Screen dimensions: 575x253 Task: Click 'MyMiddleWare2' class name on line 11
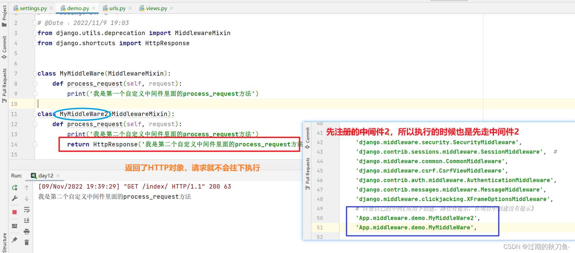tap(84, 114)
